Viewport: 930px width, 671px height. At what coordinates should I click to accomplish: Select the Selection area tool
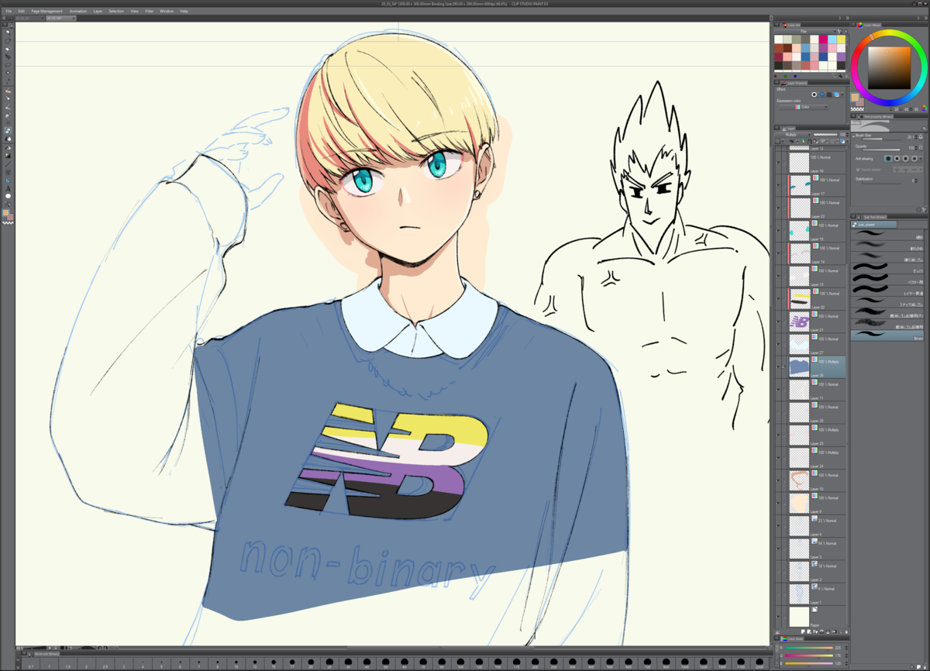8,65
